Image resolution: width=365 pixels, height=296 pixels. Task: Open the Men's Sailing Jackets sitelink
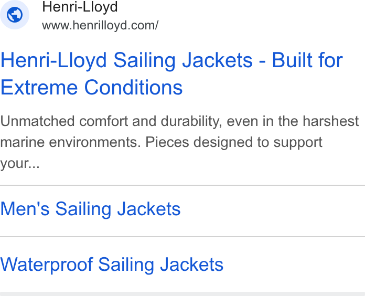pyautogui.click(x=90, y=209)
